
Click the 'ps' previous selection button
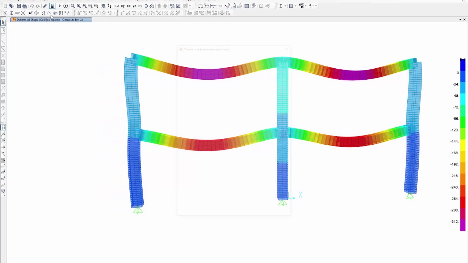(x=3, y=178)
